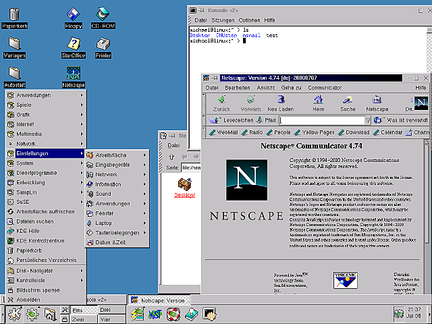Switch to virtual desktop Drei

[111, 310]
